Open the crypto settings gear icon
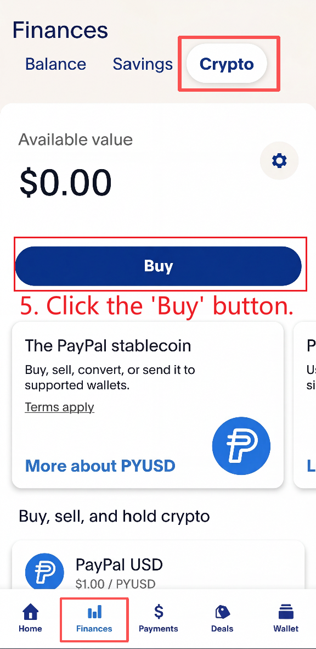Viewport: 316px width, 649px height. [279, 160]
